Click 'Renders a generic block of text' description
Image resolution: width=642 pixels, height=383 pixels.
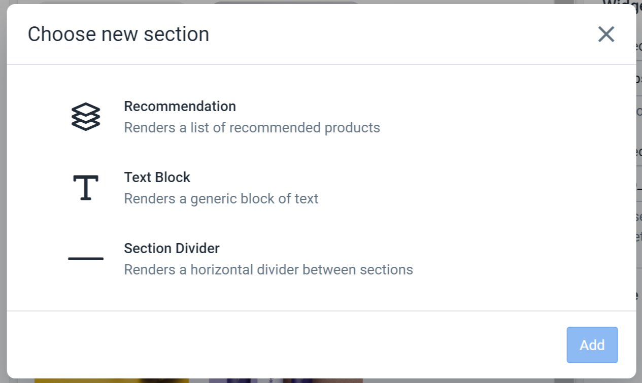[221, 198]
